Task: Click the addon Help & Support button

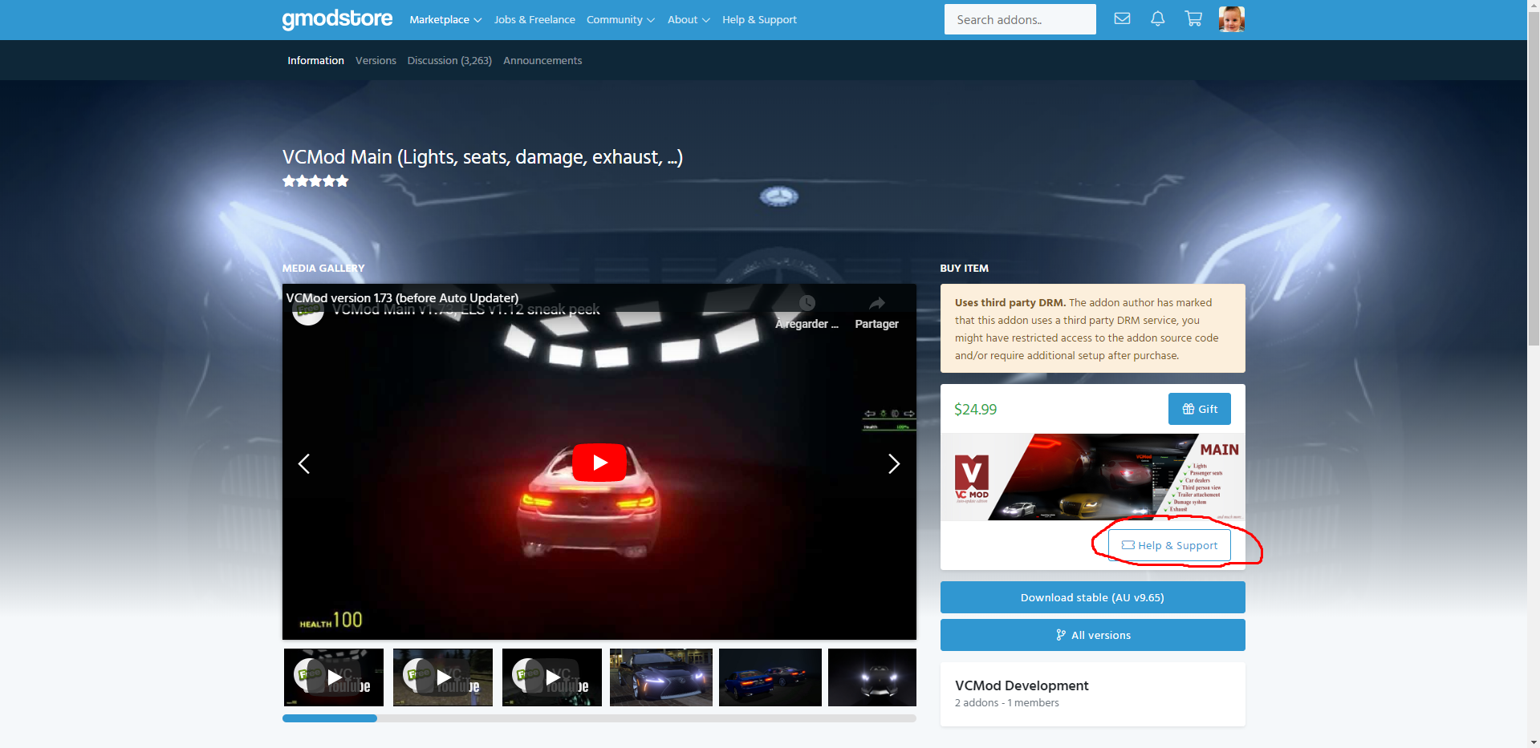Action: point(1169,545)
